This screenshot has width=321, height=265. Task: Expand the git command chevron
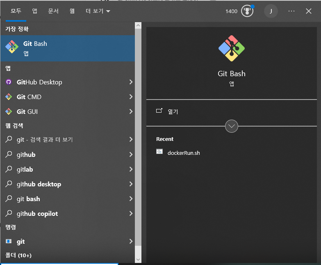click(131, 242)
